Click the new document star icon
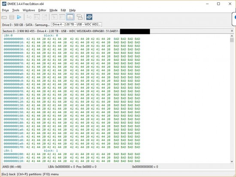This screenshot has width=236, height=177. (45, 17)
